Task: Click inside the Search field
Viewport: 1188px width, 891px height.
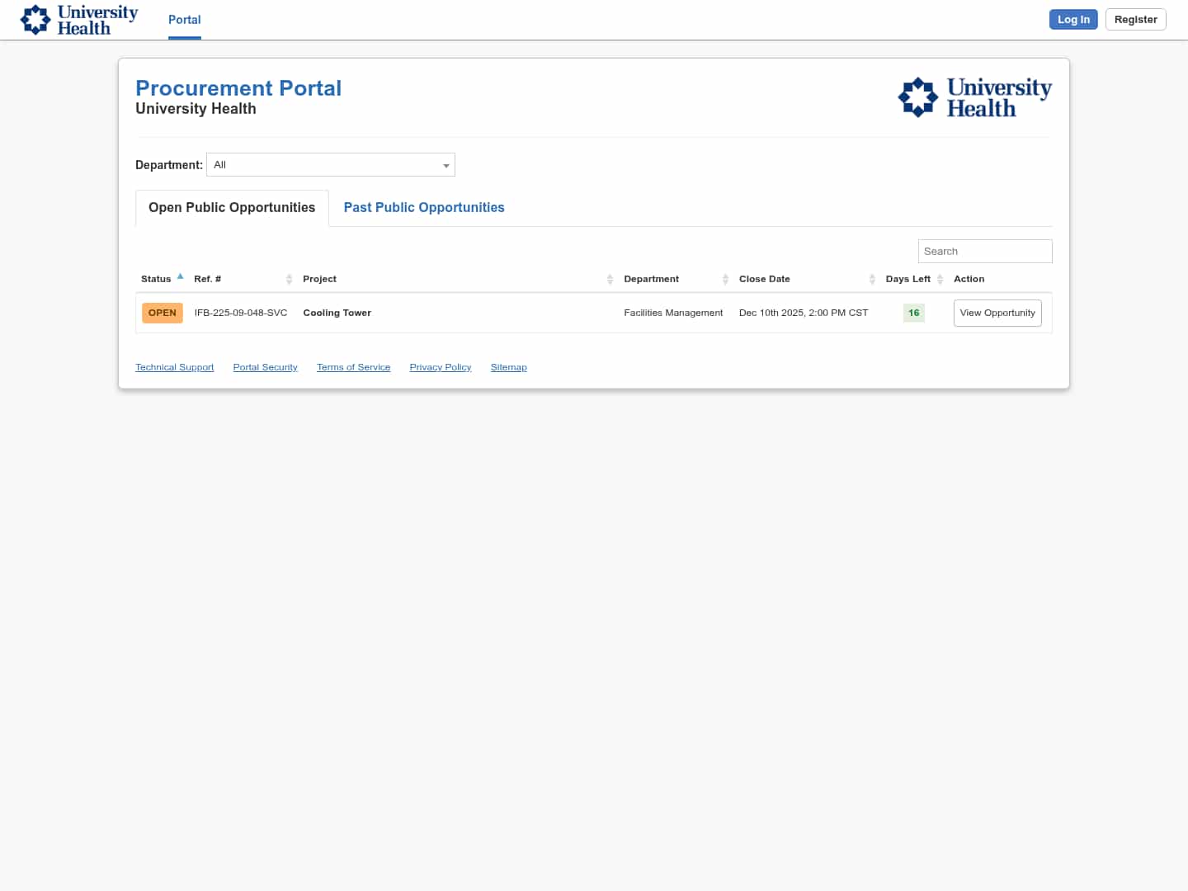Action: point(985,251)
